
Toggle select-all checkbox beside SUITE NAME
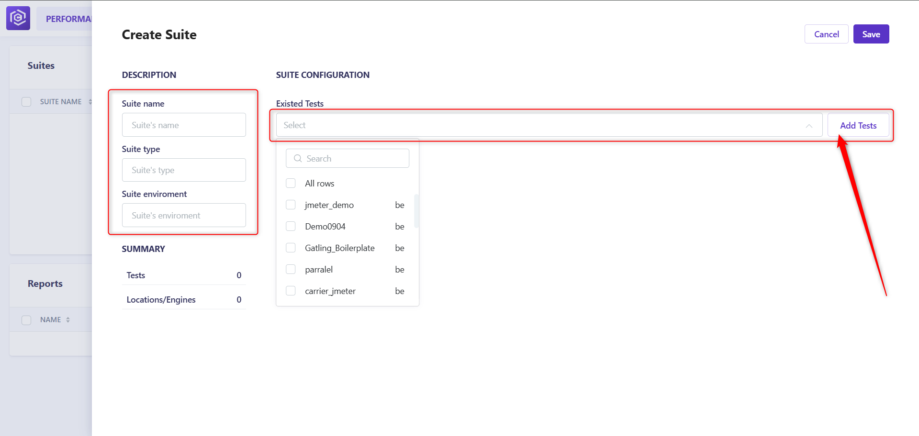(x=26, y=102)
